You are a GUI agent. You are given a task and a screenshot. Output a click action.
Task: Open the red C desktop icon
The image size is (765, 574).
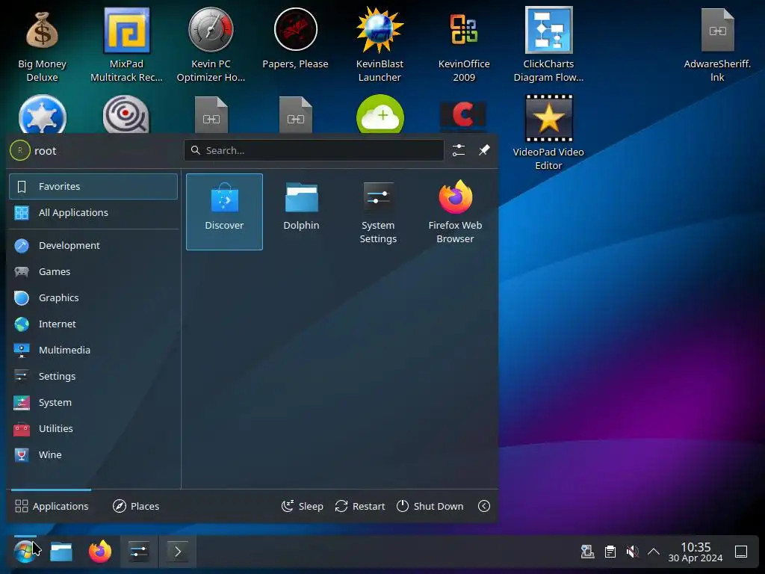[x=463, y=116]
